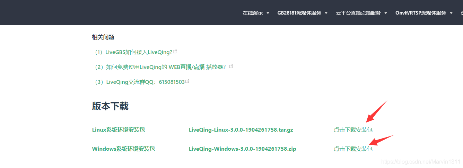
Task: Open the 在线演示 navigation menu
Action: point(253,13)
